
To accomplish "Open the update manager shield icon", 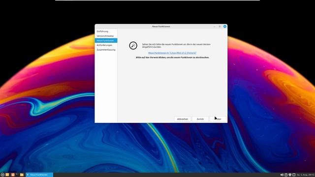I will click(290, 175).
